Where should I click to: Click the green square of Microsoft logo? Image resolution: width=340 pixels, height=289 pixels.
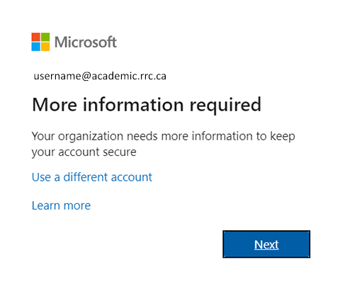point(45,37)
